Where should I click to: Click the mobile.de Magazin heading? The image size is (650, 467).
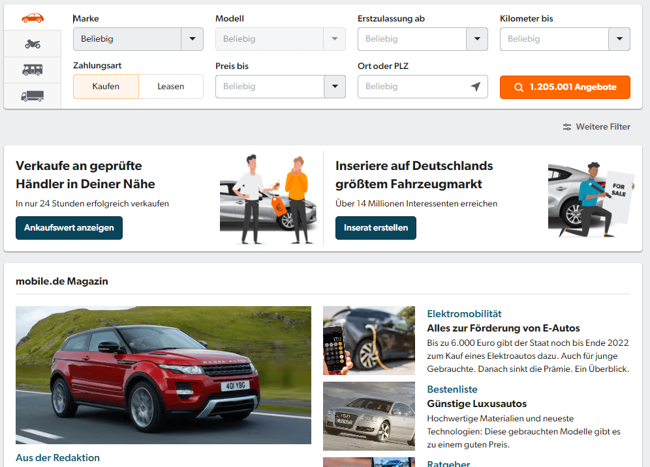point(62,281)
